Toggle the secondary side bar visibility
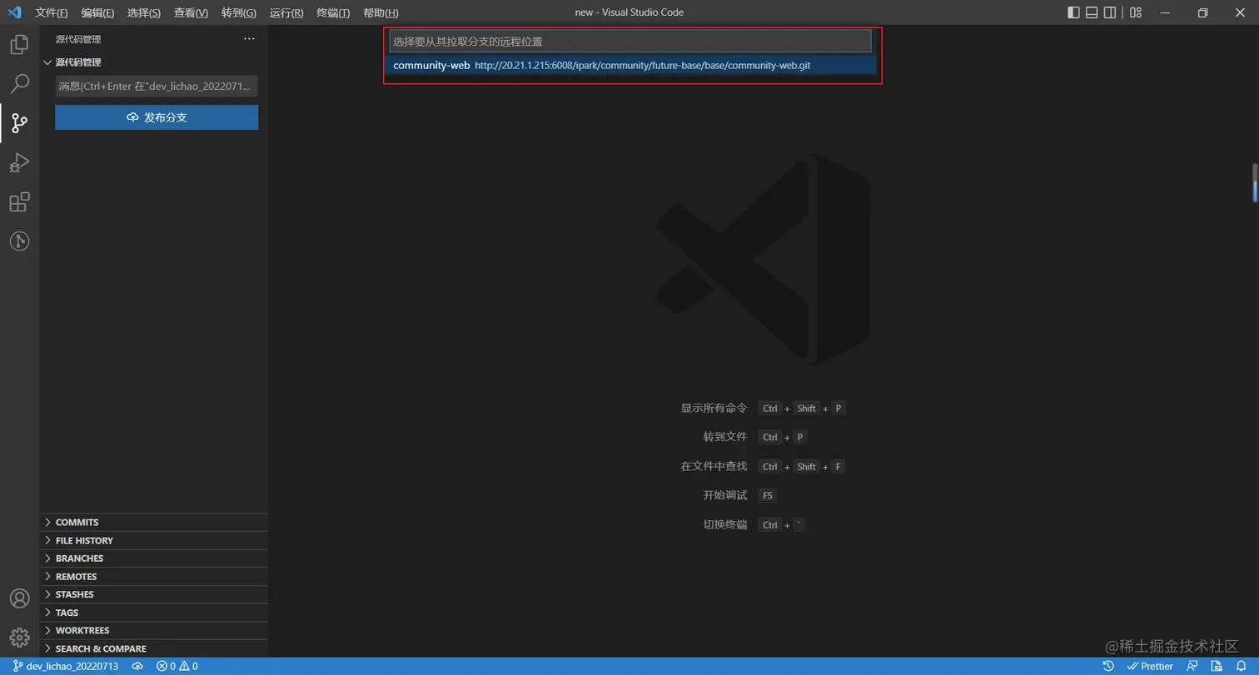 [x=1110, y=12]
